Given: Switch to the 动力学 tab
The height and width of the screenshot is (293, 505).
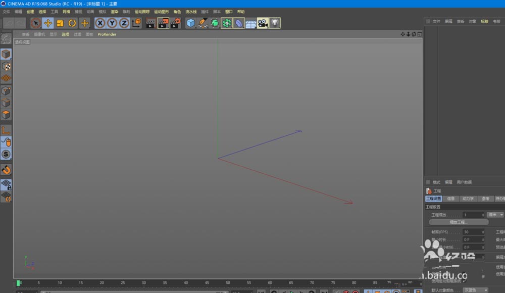Looking at the screenshot, I should (467, 198).
